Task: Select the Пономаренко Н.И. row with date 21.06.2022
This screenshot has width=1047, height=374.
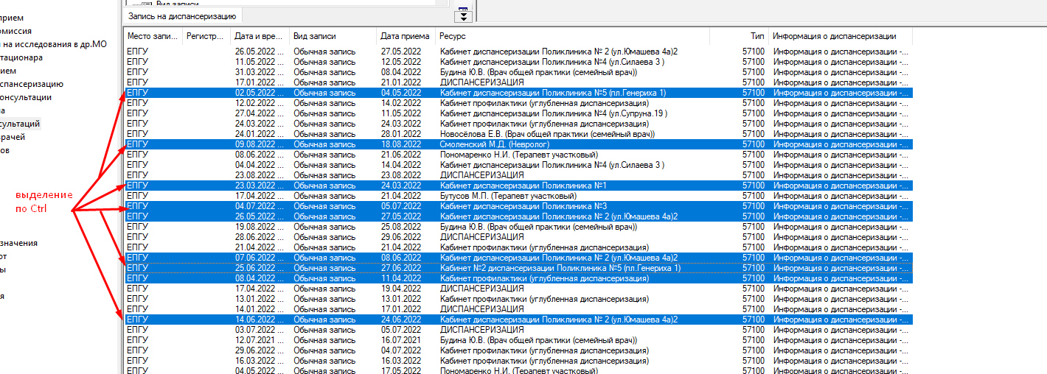Action: point(518,155)
